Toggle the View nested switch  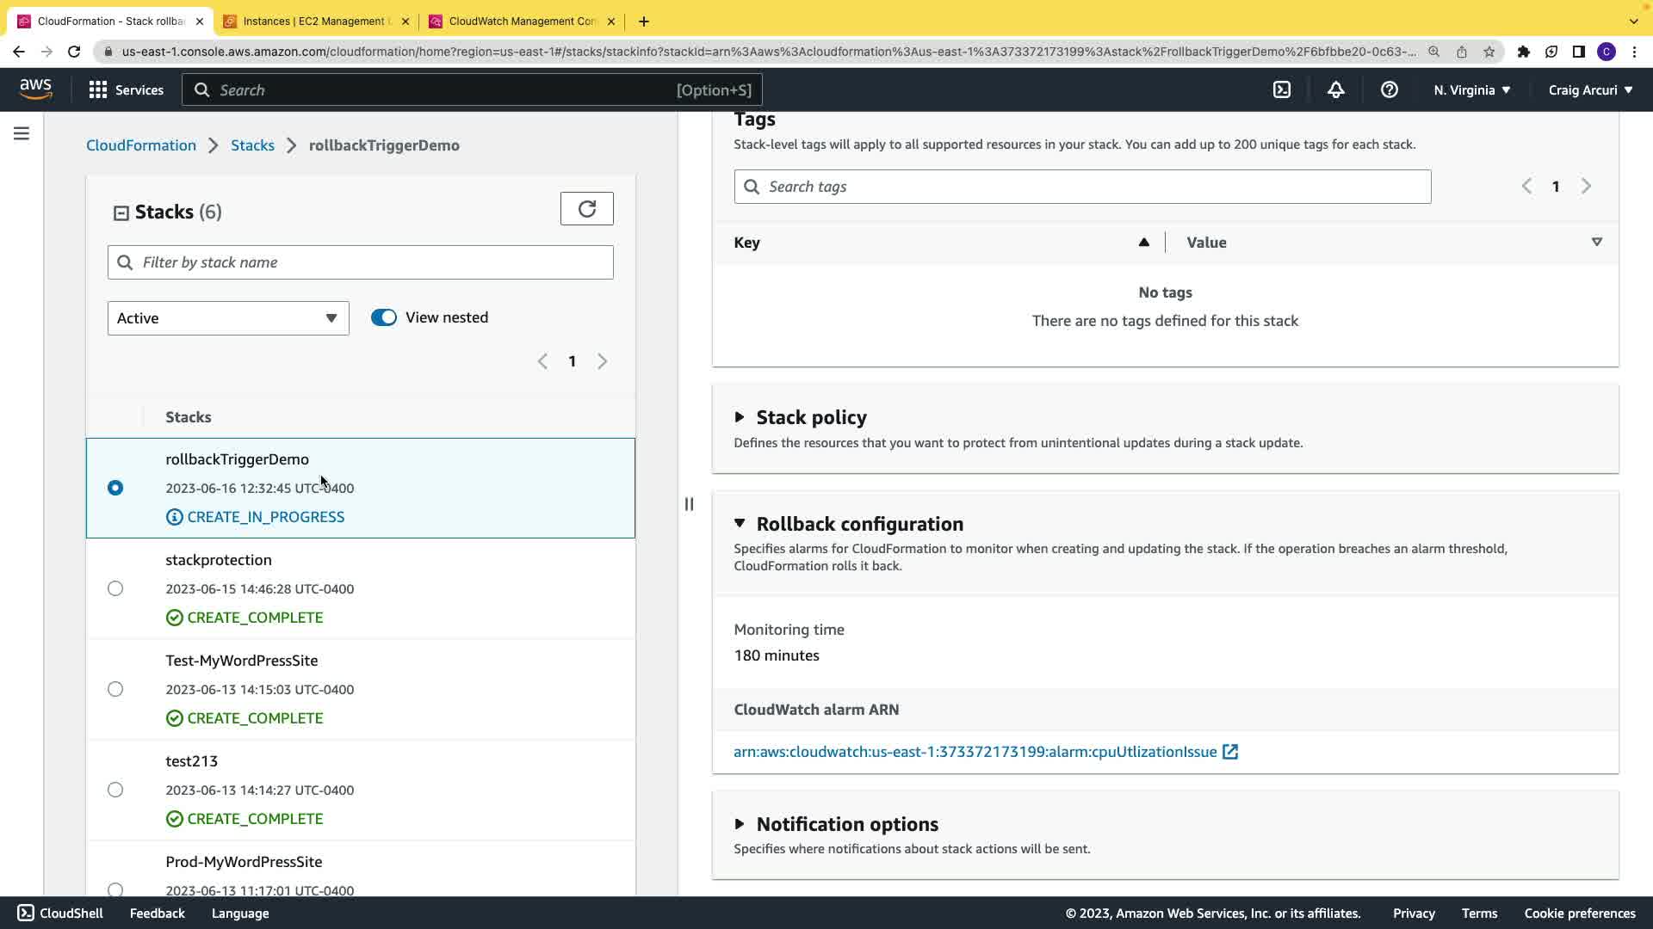384,317
